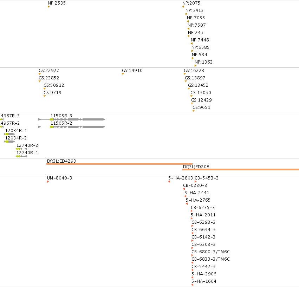Screen dimensions: 299x287
Task: Select the 5-HA-1664 label
Action: coord(204,281)
